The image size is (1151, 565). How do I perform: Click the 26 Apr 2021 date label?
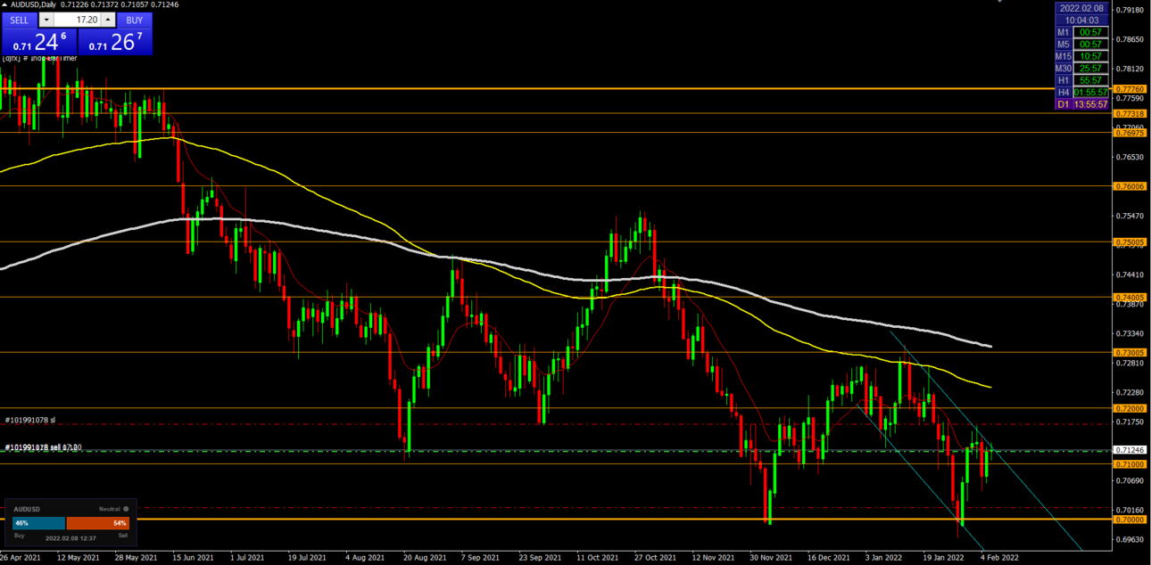coord(20,558)
